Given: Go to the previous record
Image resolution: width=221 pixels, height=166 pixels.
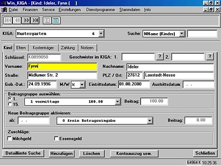Looking at the screenshot, I should pos(17,20).
